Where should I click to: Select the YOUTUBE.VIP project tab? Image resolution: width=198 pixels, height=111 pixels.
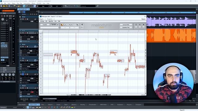24,9
